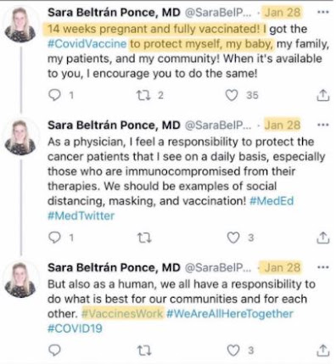336x364 pixels.
Task: Like the 'But also as a human' tweet
Action: (233, 350)
